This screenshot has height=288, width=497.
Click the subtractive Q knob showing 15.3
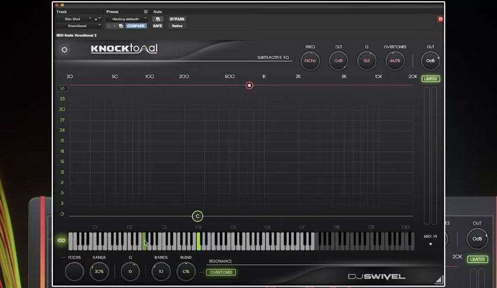[366, 61]
